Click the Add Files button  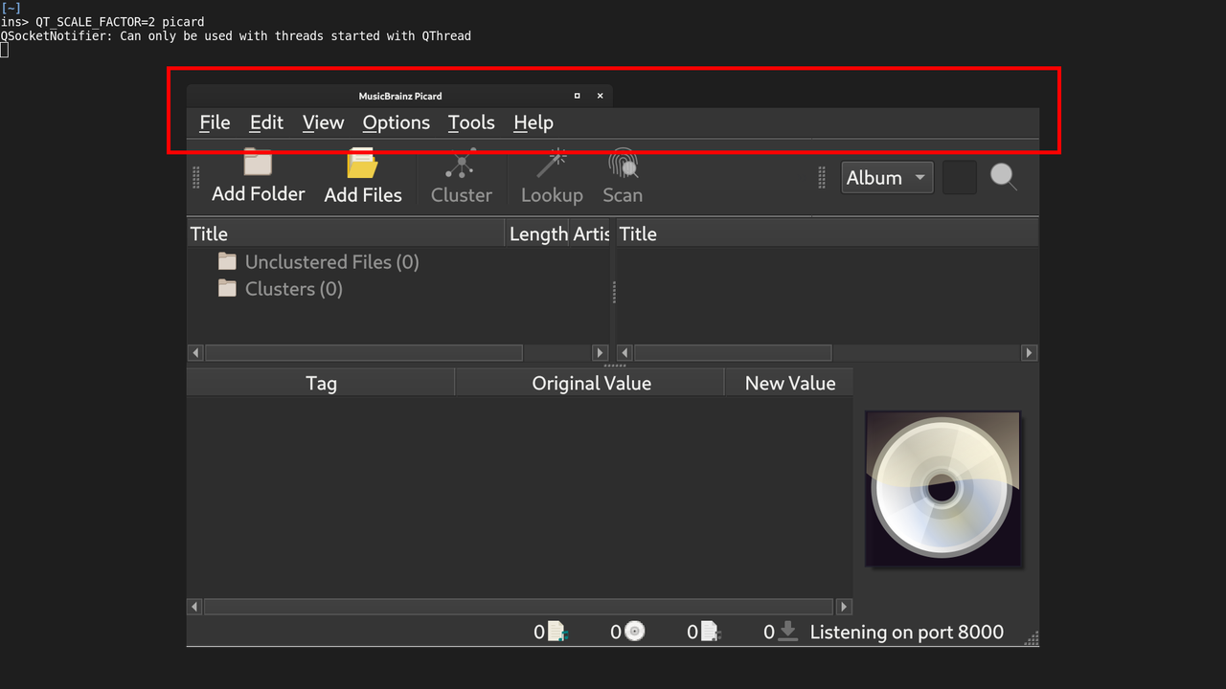tap(363, 177)
